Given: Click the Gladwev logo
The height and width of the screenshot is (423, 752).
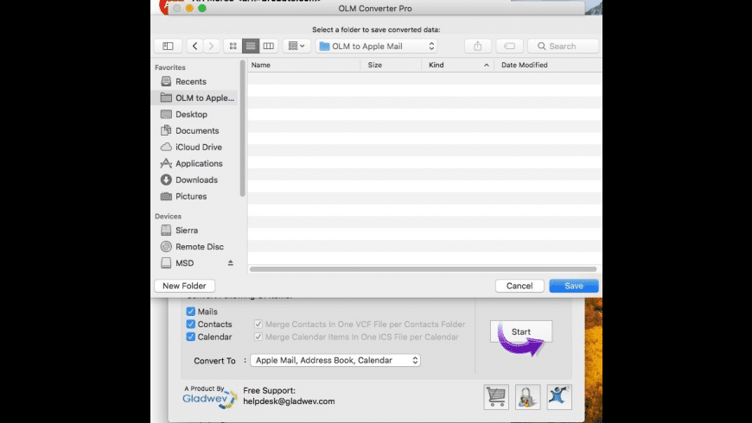Looking at the screenshot, I should coord(209,398).
